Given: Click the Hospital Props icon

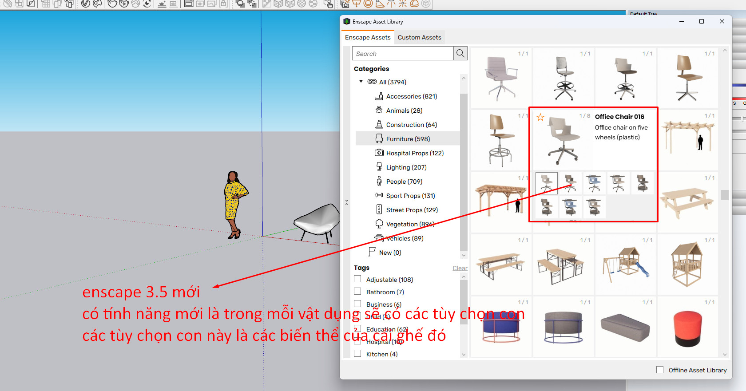Looking at the screenshot, I should tap(379, 153).
